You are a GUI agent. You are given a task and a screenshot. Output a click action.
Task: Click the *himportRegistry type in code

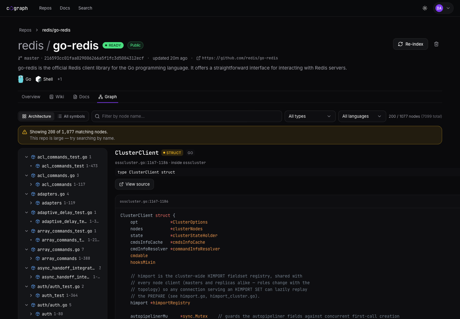coord(170,303)
